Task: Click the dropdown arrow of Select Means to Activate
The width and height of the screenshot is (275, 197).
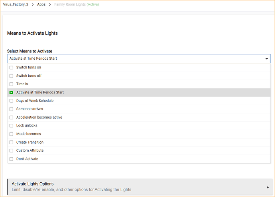Action: (x=266, y=59)
